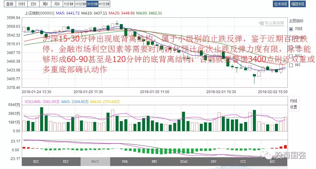This screenshot has width=316, height=169.
Task: Switch the indicator panel to BIAS
Action: 184,161
